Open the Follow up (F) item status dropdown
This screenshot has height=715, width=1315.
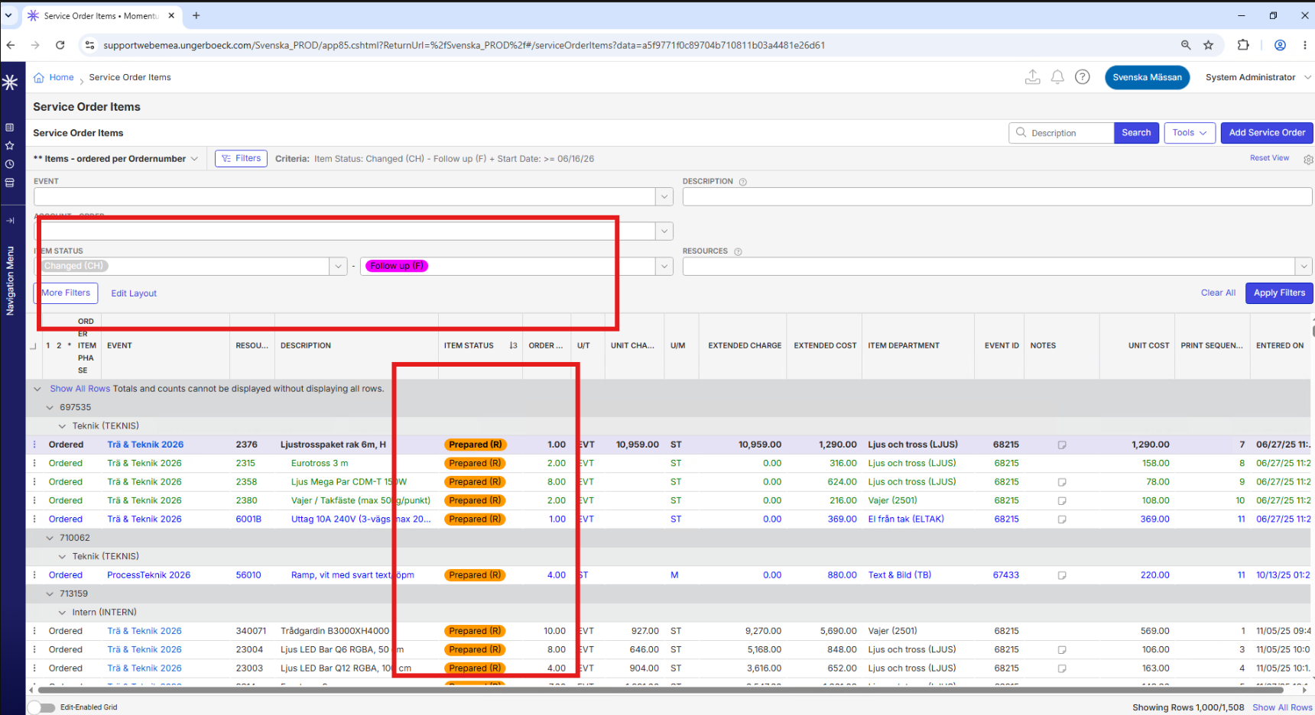(664, 266)
